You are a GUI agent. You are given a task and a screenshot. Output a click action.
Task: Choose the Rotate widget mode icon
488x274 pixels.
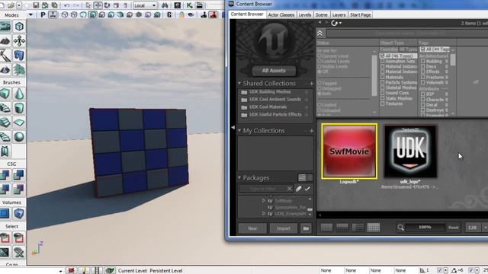(x=107, y=5)
